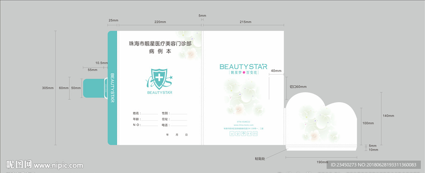Select the 病例本 heading
This screenshot has height=173, width=425.
click(x=160, y=52)
